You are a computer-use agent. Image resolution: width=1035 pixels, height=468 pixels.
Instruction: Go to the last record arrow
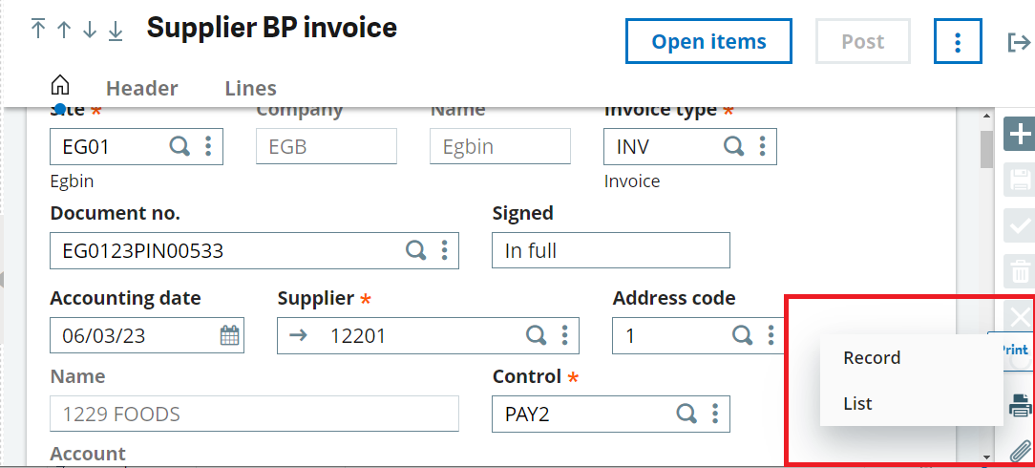click(116, 30)
